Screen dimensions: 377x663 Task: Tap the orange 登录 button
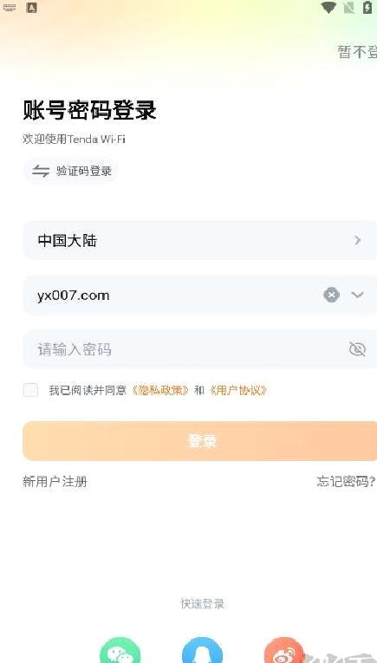coord(200,441)
